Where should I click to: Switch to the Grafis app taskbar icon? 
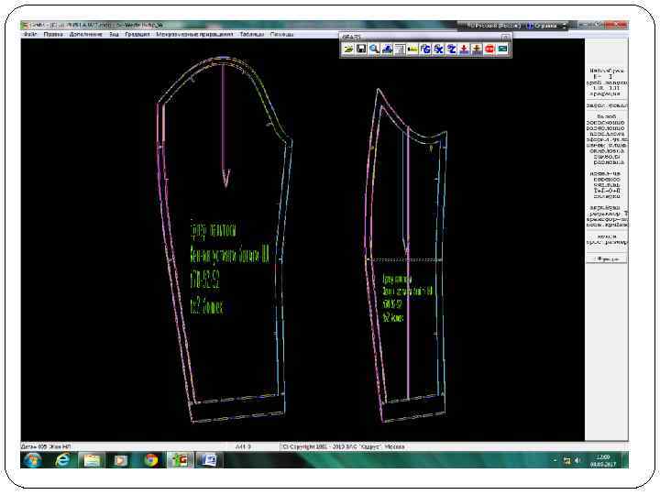point(181,460)
